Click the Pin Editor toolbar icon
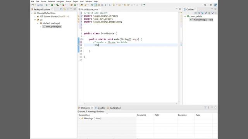This screenshot has height=139, width=248. (144, 5)
